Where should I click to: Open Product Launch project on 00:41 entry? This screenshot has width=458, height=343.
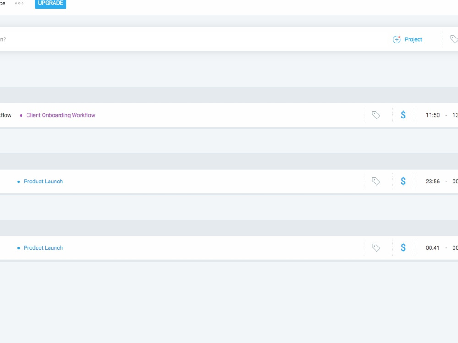(43, 247)
